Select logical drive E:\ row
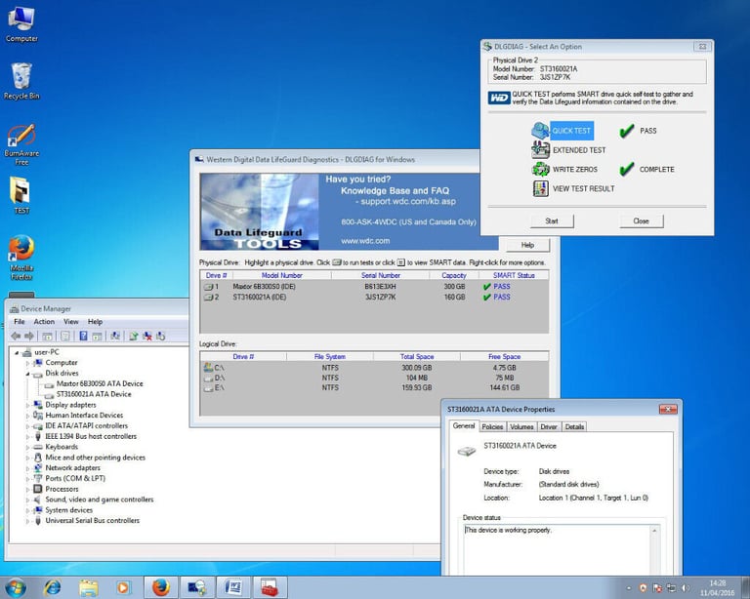The height and width of the screenshot is (599, 750). tap(374, 388)
